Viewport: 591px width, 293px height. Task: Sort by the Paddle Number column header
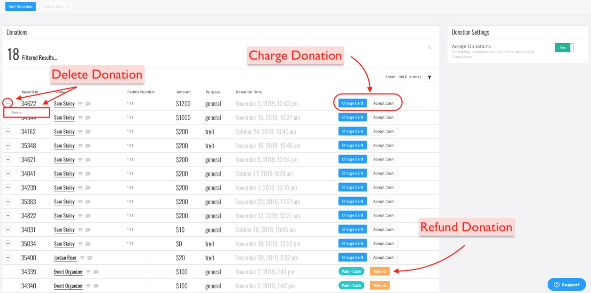pos(141,92)
